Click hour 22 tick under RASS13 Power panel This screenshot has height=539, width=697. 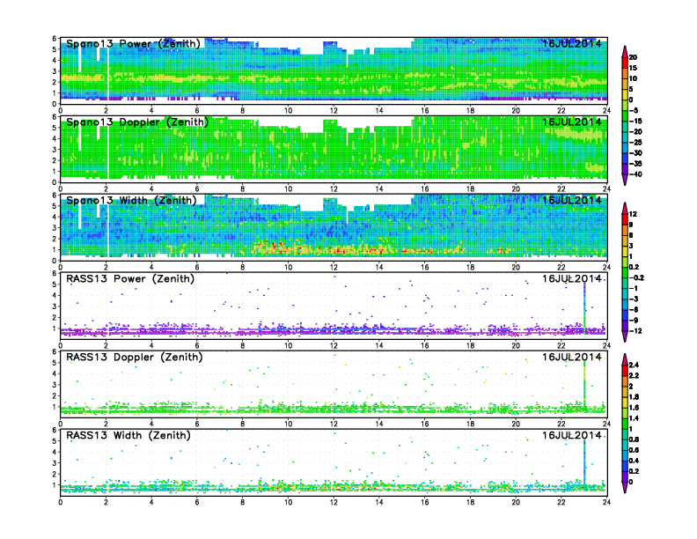tap(561, 345)
